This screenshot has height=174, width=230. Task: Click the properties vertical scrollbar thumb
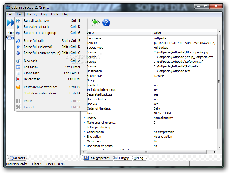219,81
